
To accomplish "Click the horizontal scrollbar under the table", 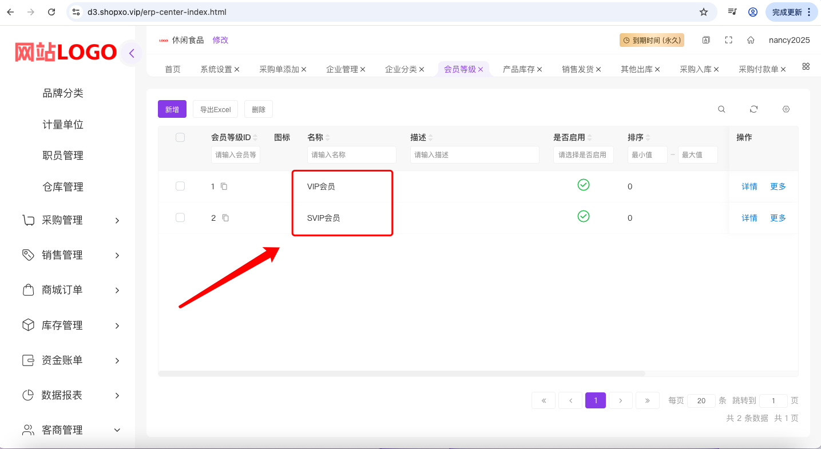I will 402,373.
